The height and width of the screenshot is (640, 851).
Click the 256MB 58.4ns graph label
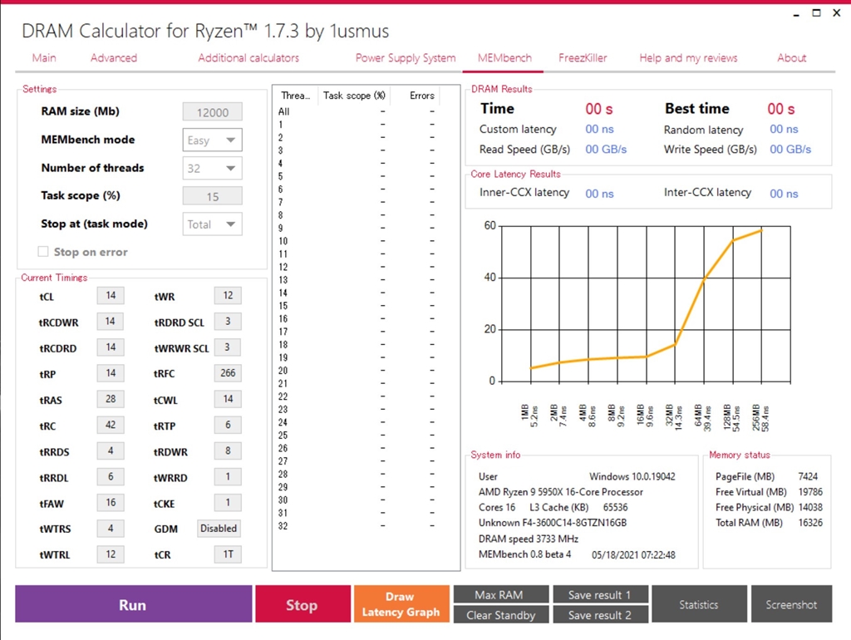click(x=760, y=417)
